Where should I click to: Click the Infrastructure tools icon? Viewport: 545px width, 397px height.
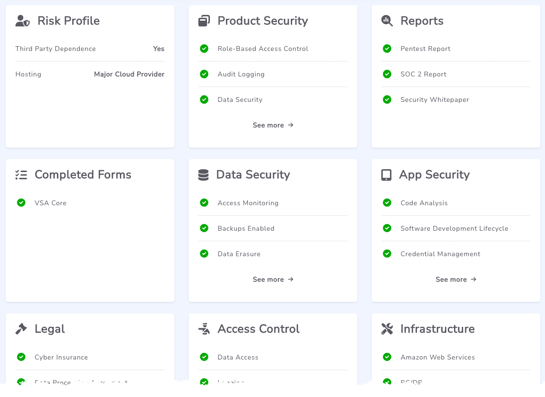pos(387,329)
